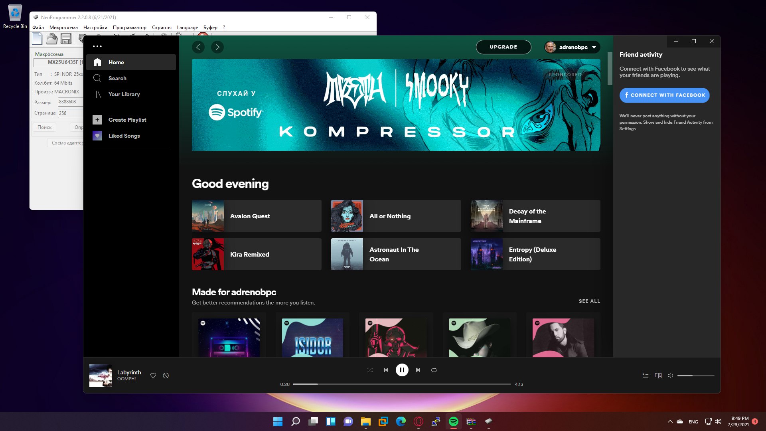Open Microsoft Edge on taskbar
This screenshot has height=431, width=766.
click(401, 421)
